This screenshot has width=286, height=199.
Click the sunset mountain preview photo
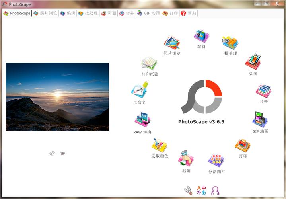coord(57,97)
